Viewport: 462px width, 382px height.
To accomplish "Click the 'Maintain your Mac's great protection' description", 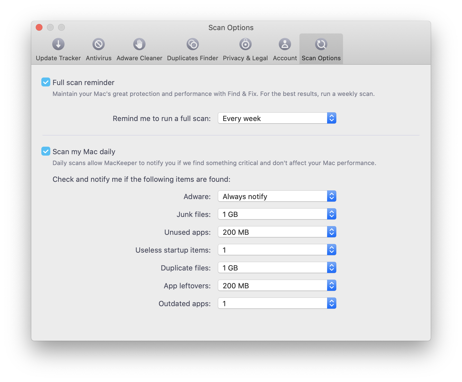I will click(x=213, y=94).
